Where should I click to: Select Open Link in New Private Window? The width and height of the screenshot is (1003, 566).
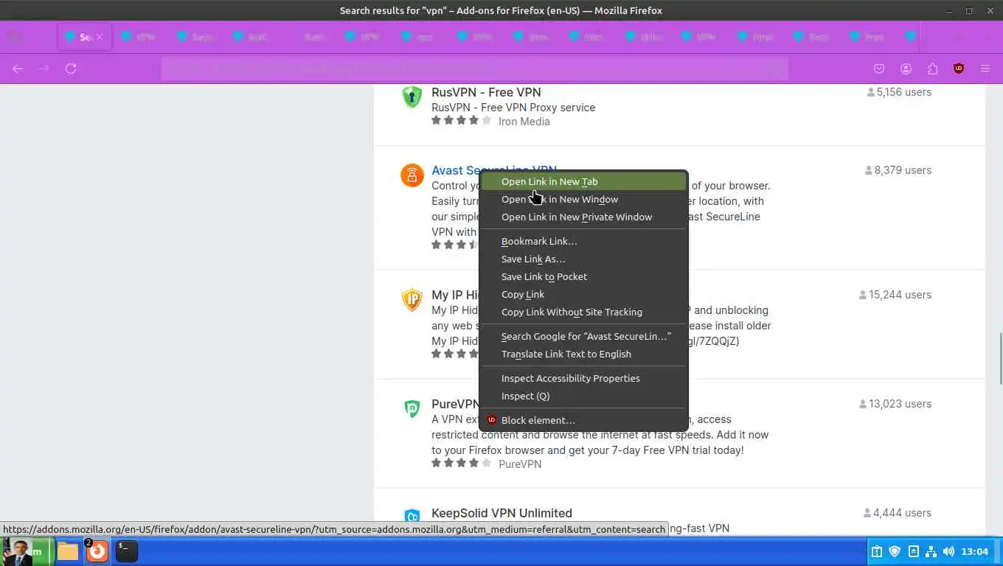583,217
